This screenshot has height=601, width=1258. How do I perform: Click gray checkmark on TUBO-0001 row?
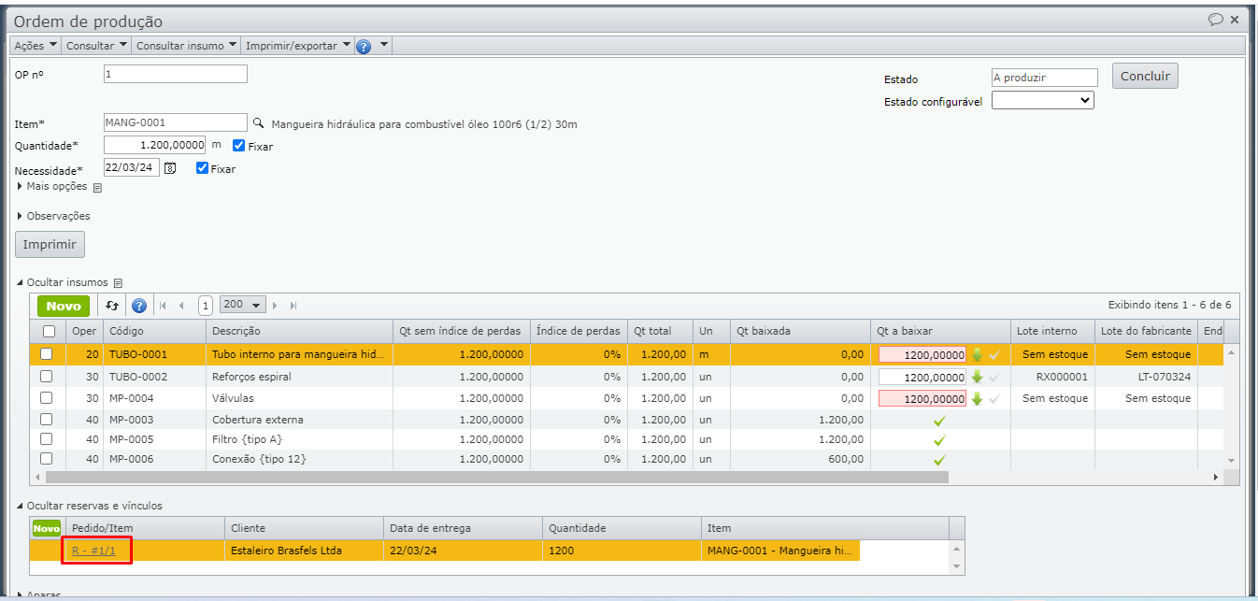(x=994, y=354)
